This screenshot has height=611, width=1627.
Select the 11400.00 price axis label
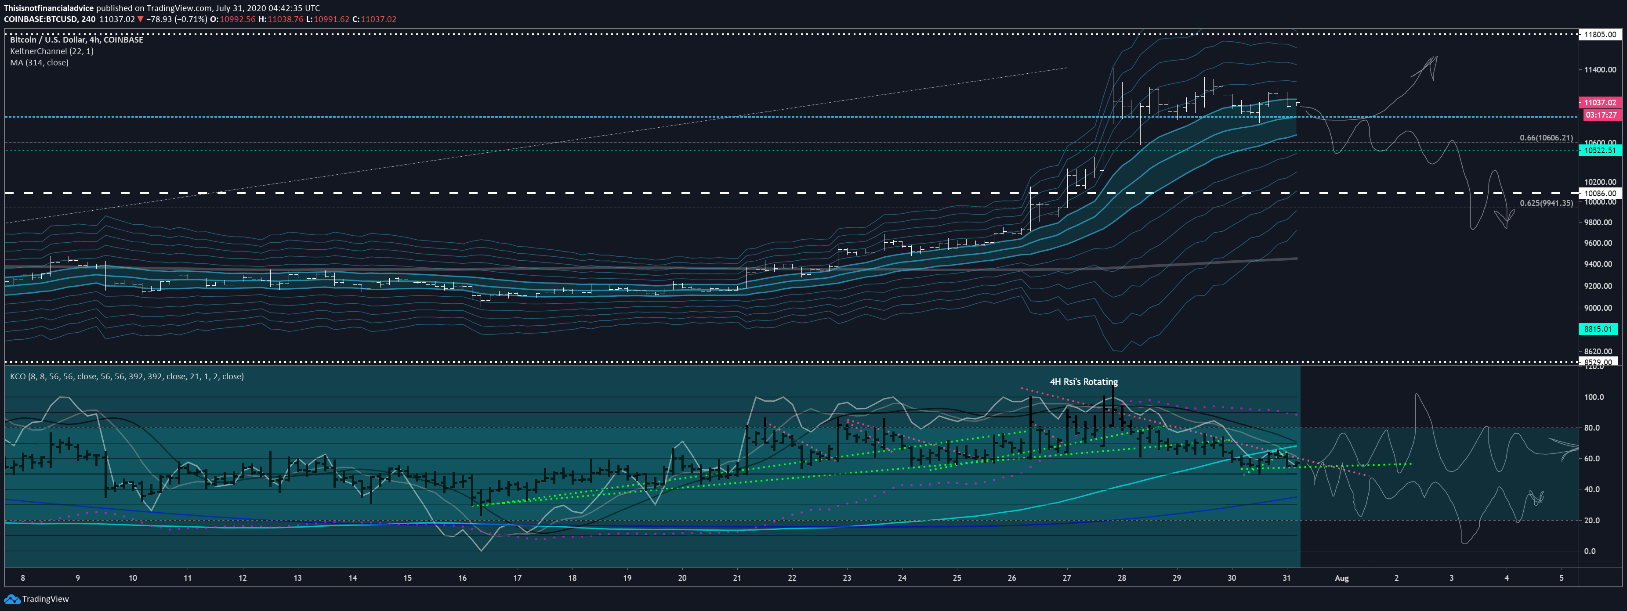[x=1600, y=69]
